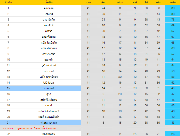Click the อัลเมเรีย team name

click(x=48, y=8)
